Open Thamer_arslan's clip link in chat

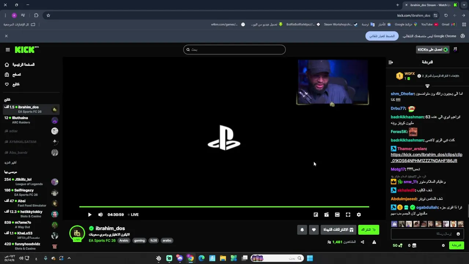click(426, 158)
